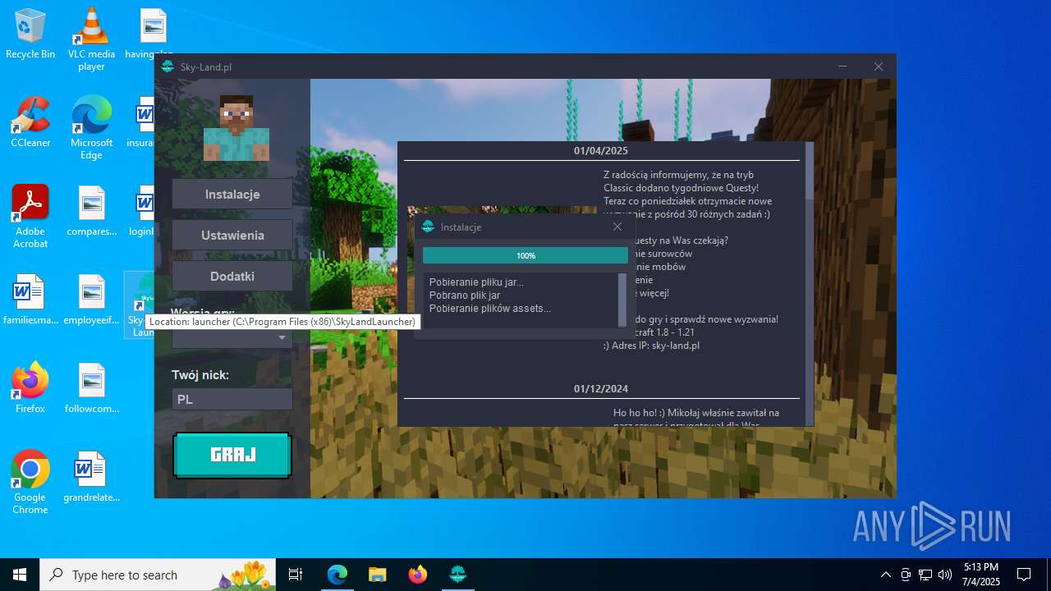Screen dimensions: 1051x591
Task: Open Task View on the taskbar
Action: (296, 575)
